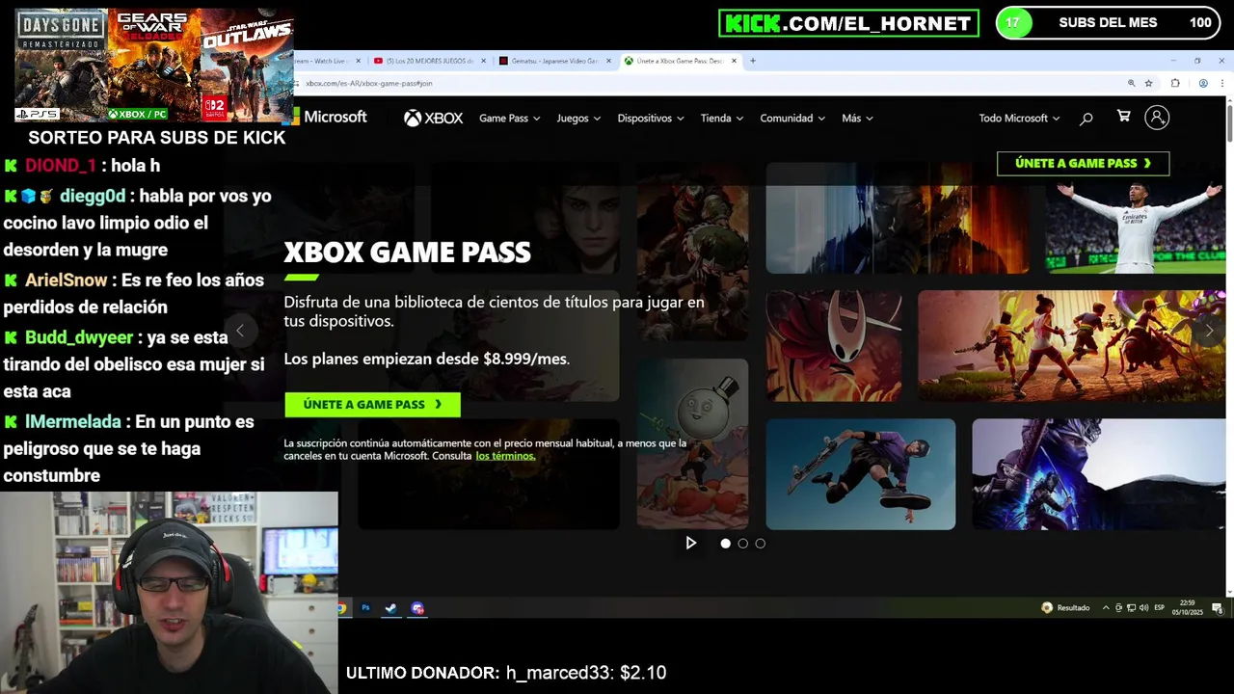Close the Gematsu tab
This screenshot has width=1234, height=694.
point(608,61)
